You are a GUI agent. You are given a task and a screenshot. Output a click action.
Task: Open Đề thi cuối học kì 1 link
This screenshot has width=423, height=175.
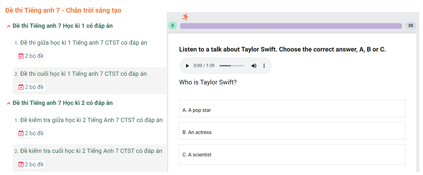(83, 74)
